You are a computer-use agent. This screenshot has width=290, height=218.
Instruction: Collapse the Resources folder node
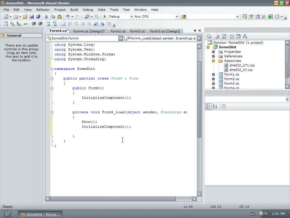click(213, 61)
